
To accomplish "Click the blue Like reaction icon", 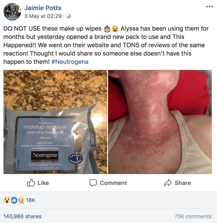I will 14,200.
